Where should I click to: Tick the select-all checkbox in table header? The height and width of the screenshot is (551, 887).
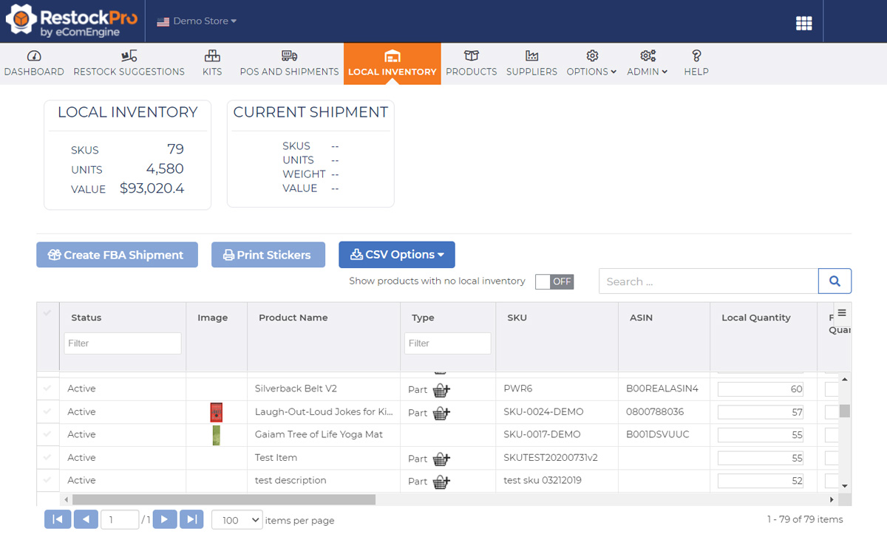(48, 313)
